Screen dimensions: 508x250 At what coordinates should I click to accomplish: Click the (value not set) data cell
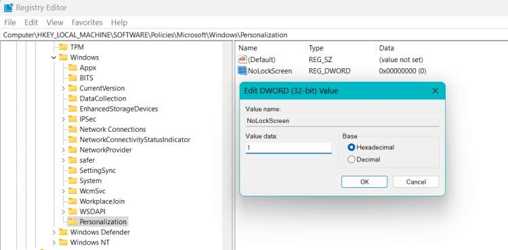401,59
